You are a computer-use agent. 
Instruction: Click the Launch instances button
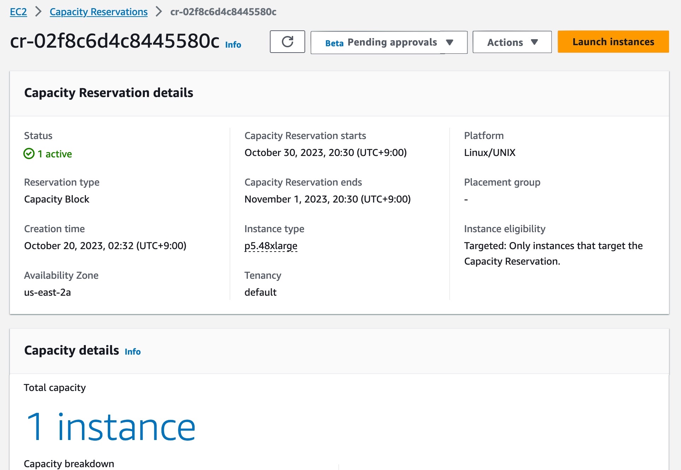click(x=613, y=42)
